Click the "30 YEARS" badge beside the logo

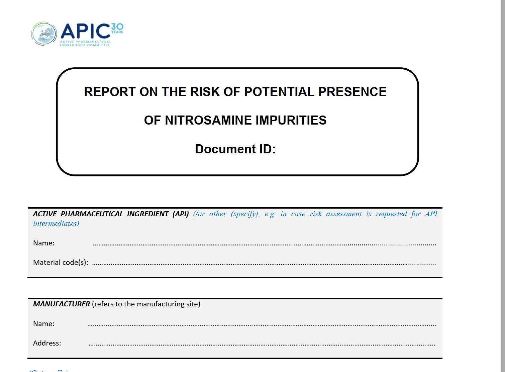tap(117, 28)
